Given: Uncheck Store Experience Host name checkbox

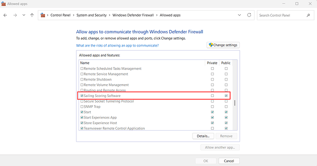Looking at the screenshot, I should (82, 123).
